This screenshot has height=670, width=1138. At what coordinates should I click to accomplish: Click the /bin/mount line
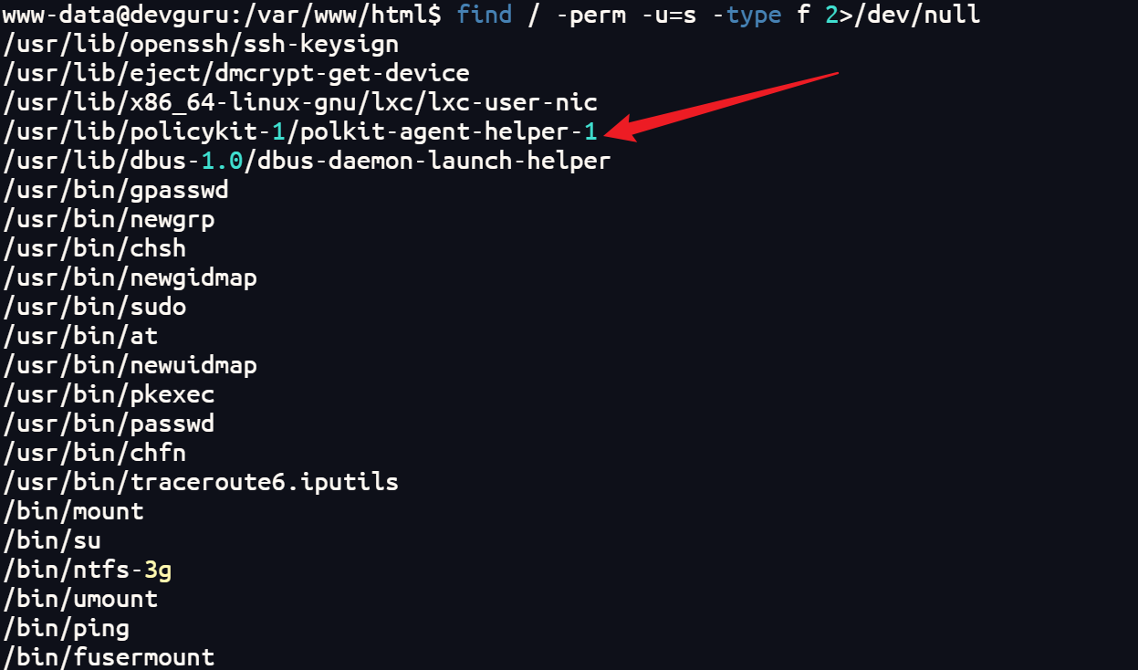(74, 511)
